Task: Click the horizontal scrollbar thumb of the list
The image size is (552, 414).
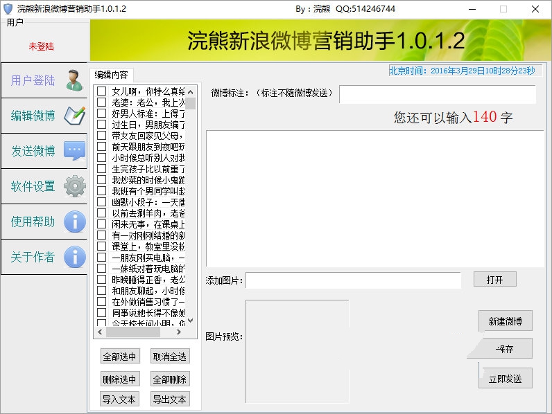Action: (x=133, y=332)
